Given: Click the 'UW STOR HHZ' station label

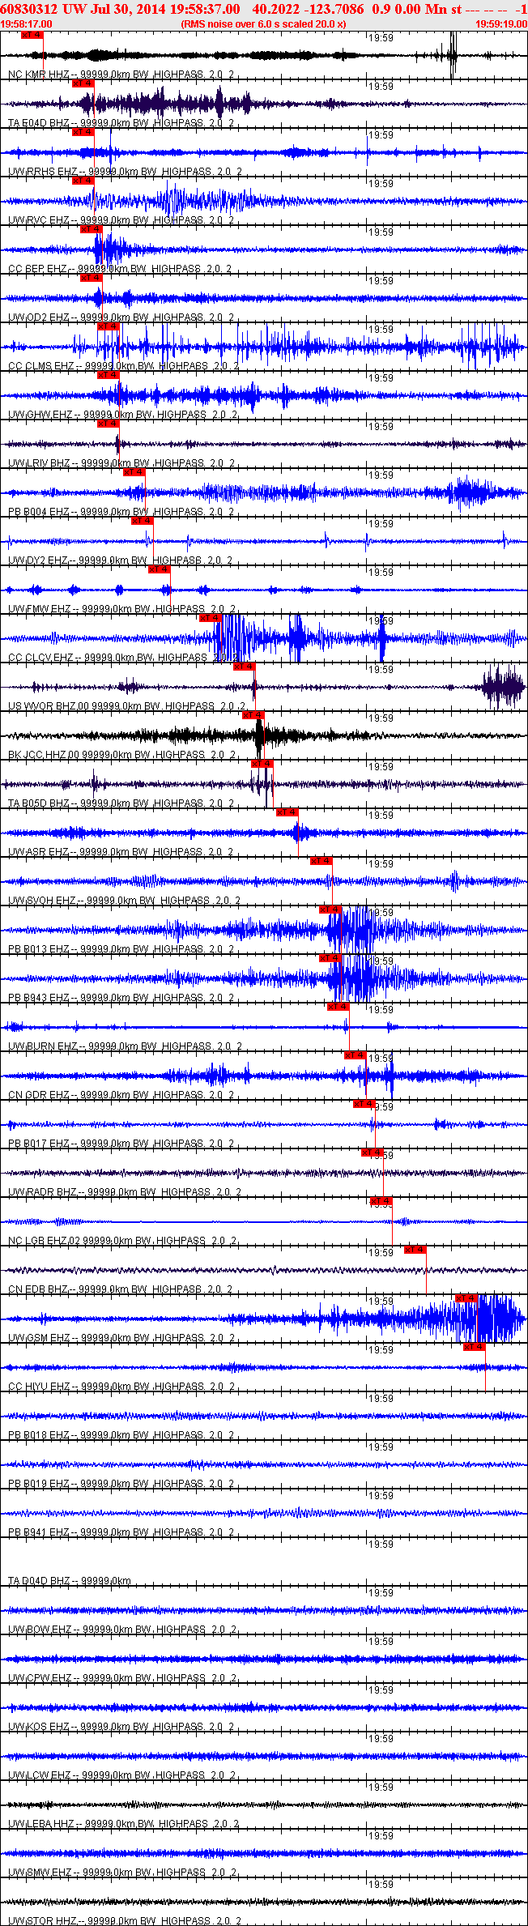Looking at the screenshot, I should point(42,1920).
